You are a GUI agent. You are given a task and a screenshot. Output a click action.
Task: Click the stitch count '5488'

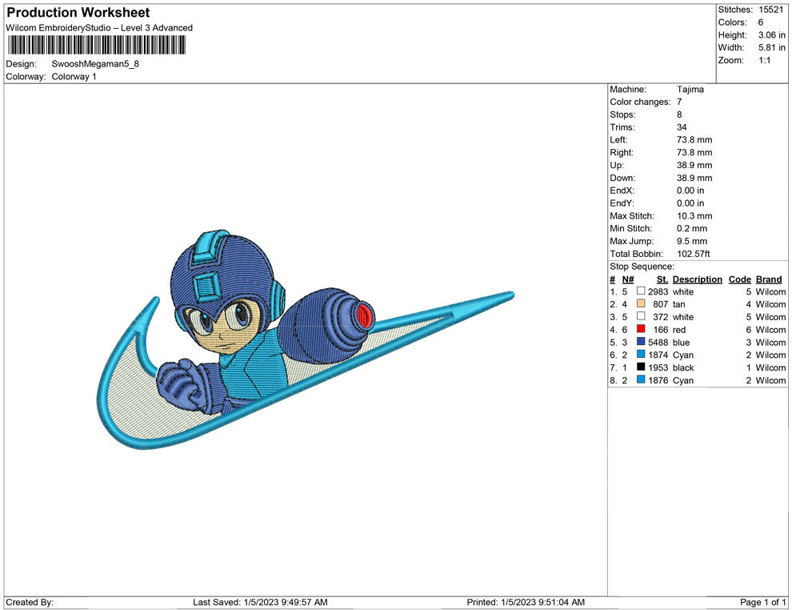pos(658,342)
